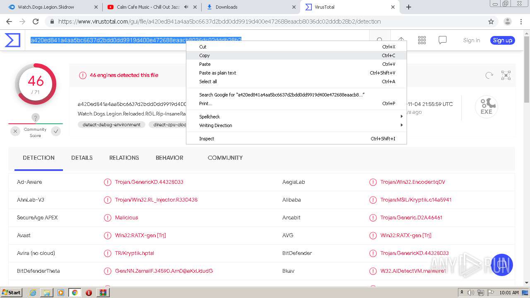Expand the Spellcheck submenu

[296, 117]
